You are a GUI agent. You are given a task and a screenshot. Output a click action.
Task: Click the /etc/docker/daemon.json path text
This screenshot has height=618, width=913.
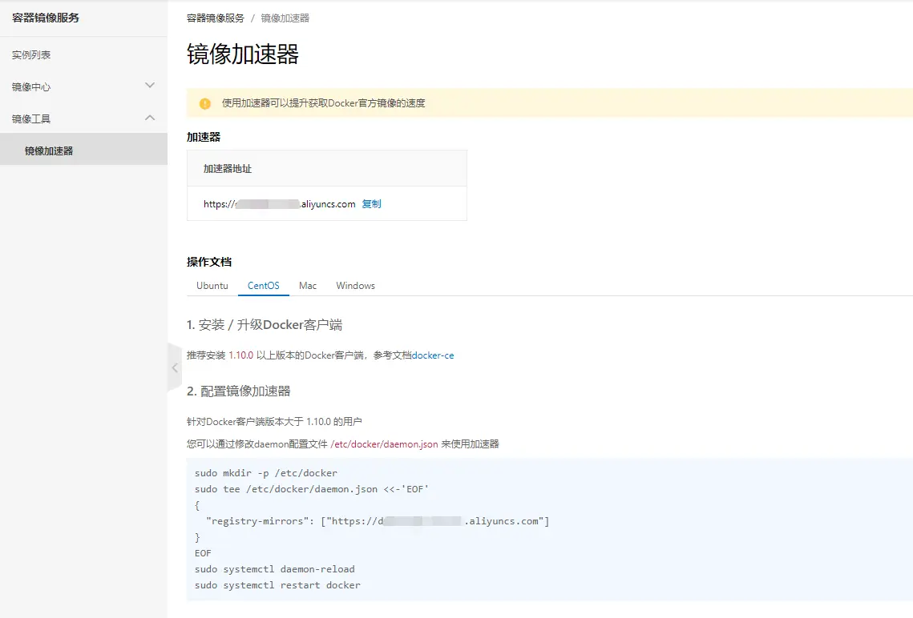pos(384,443)
